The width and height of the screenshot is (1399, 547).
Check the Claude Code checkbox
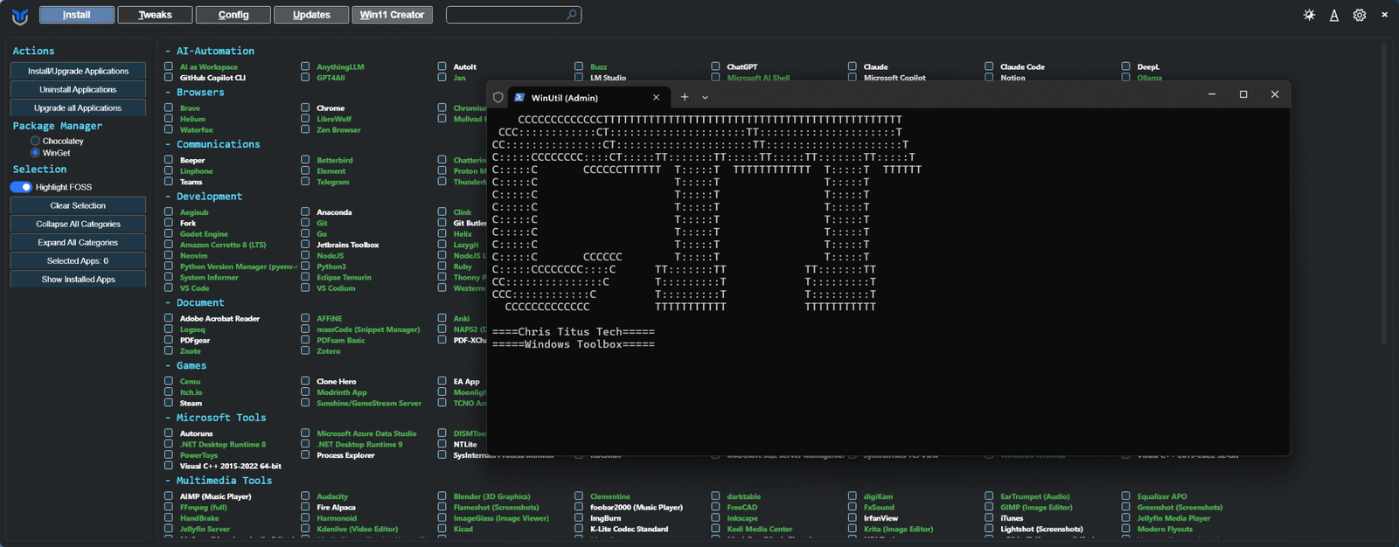989,66
